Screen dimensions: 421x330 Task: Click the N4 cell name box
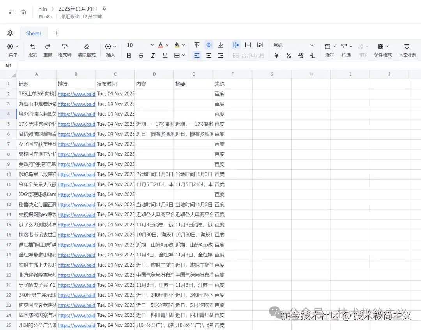[8, 65]
